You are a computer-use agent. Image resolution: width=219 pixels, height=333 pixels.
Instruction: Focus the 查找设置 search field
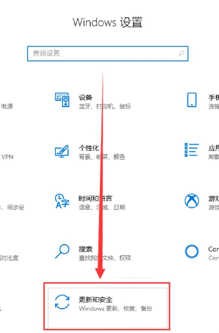[x=108, y=54]
